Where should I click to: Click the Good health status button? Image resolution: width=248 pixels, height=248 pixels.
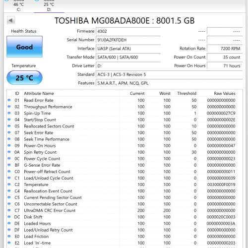pos(24,47)
